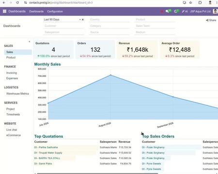Viewport: 218px width, 174px height.
Task: Click the browser forward arrow
Action: 11,2
